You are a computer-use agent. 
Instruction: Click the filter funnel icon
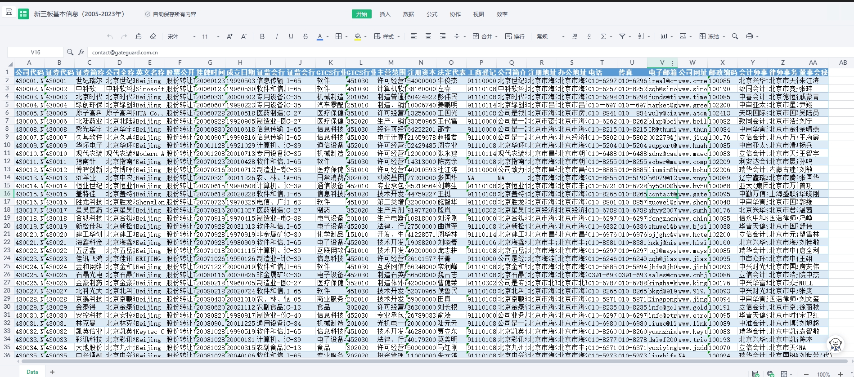pyautogui.click(x=622, y=36)
